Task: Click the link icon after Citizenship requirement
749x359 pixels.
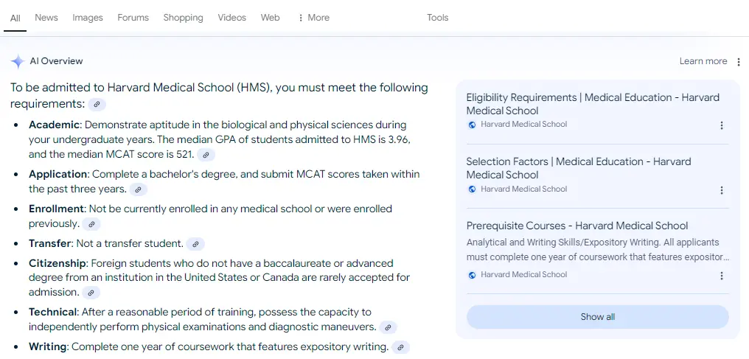Action: coord(91,293)
